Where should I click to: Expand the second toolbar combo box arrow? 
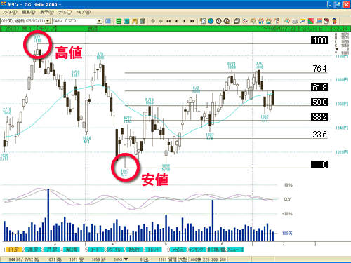coord(100,21)
